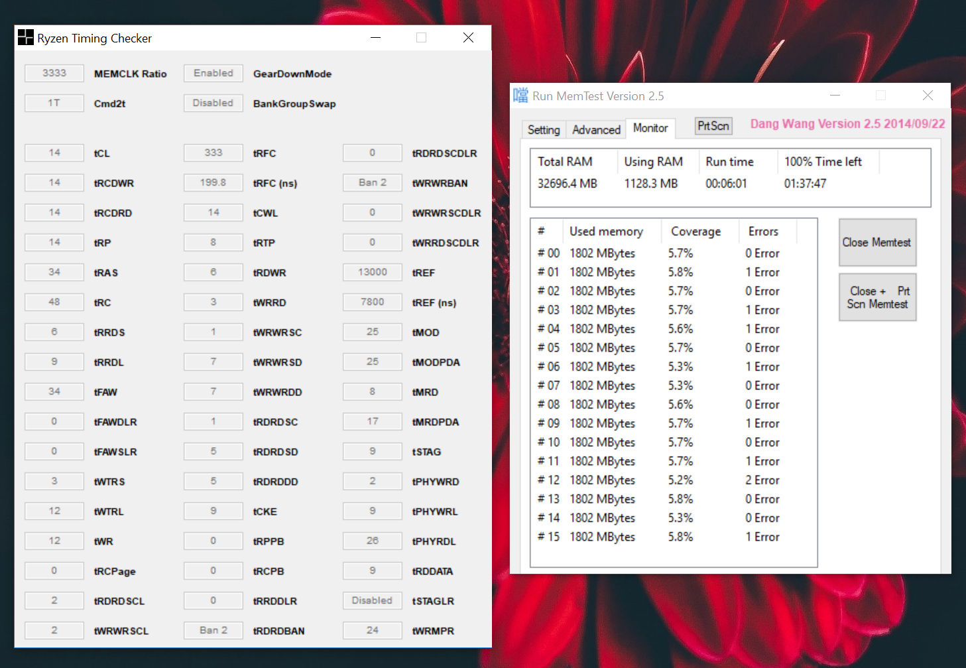Close the Run MemTest window
966x668 pixels.
pos(928,96)
